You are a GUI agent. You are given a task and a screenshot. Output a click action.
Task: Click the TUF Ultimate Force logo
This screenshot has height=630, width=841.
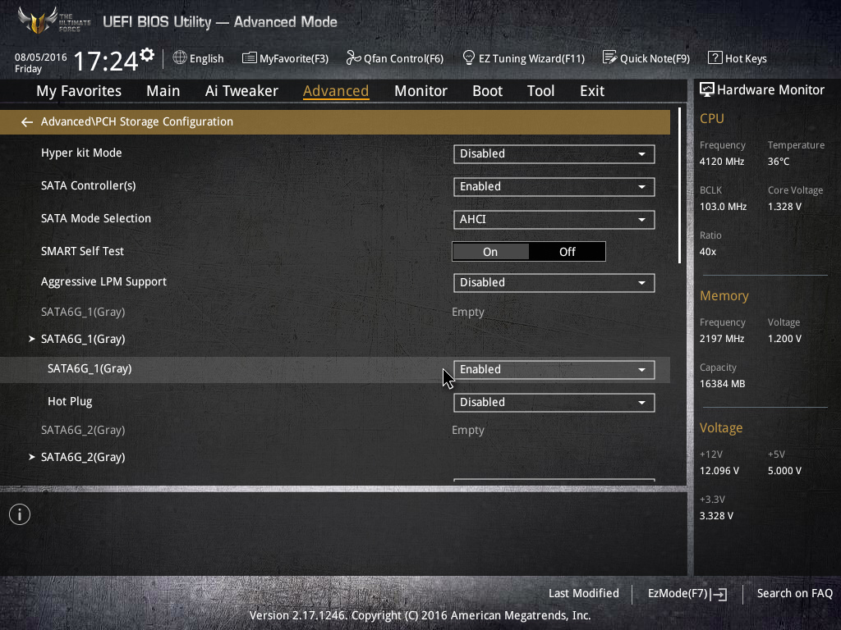click(x=53, y=21)
